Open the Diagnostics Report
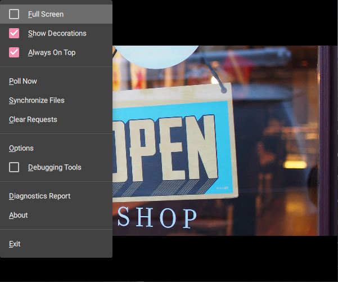 coord(39,196)
